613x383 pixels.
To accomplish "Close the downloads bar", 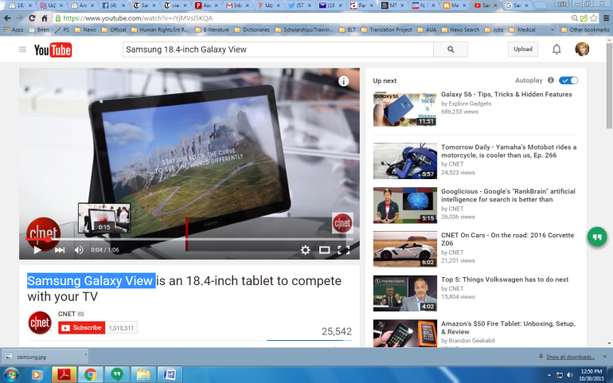I will (605, 357).
